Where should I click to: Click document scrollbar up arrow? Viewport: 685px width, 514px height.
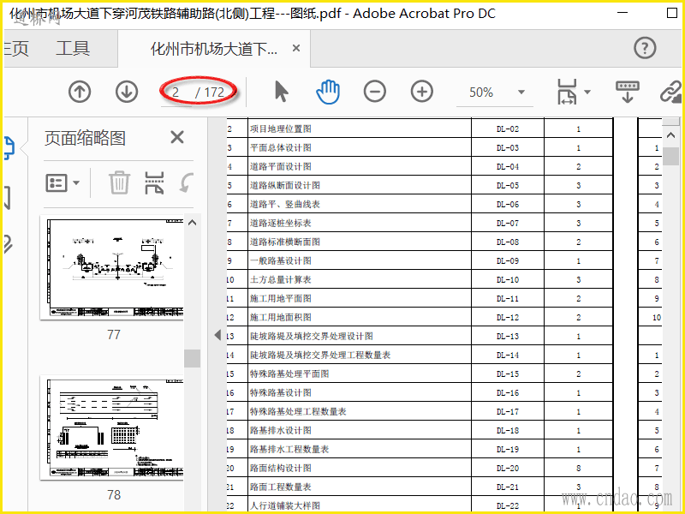pyautogui.click(x=671, y=135)
